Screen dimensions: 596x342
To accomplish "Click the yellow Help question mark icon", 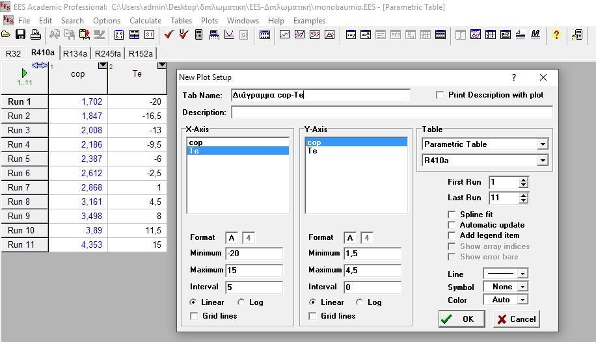I will coord(556,35).
